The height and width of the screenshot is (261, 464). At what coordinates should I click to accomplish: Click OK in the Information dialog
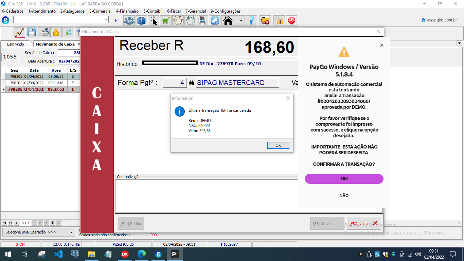(278, 145)
